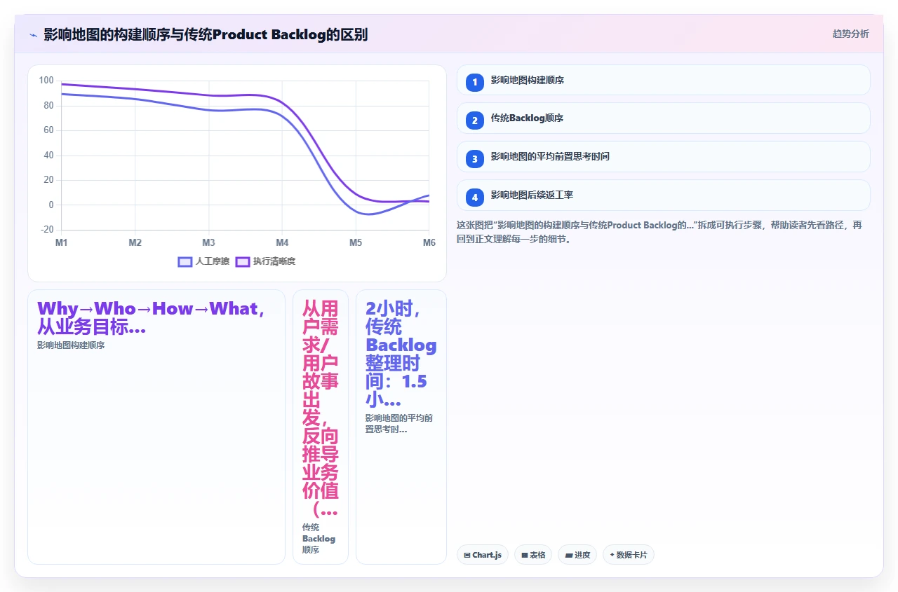Click the 80 y-axis value
898x592 pixels.
[48, 105]
